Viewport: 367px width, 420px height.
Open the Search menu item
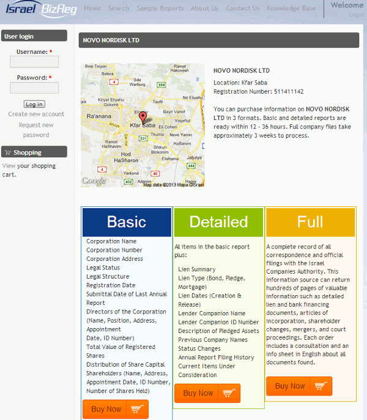tap(119, 9)
